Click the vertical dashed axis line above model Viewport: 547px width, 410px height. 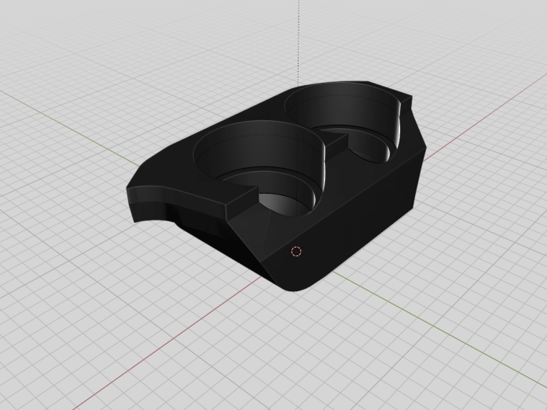pos(299,39)
